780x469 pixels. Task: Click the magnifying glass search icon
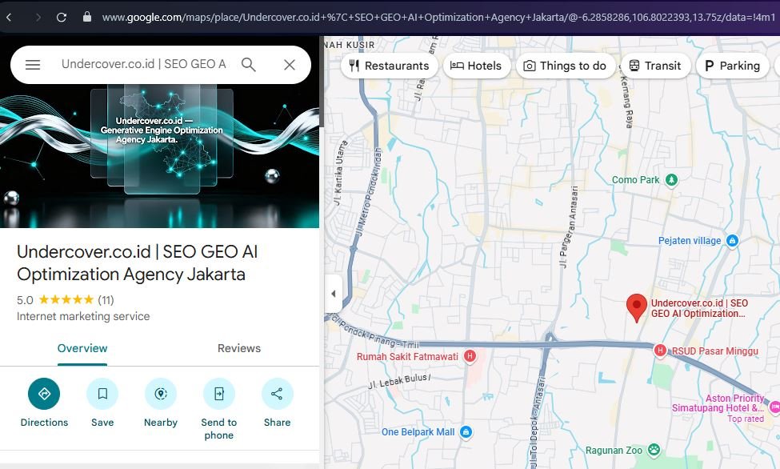[x=249, y=65]
